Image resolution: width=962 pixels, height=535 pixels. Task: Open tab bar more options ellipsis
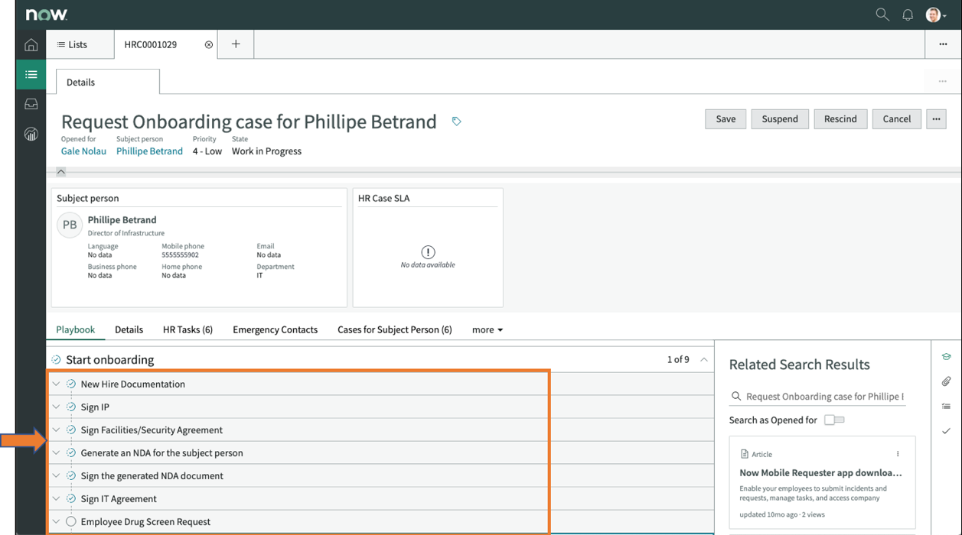pyautogui.click(x=943, y=44)
